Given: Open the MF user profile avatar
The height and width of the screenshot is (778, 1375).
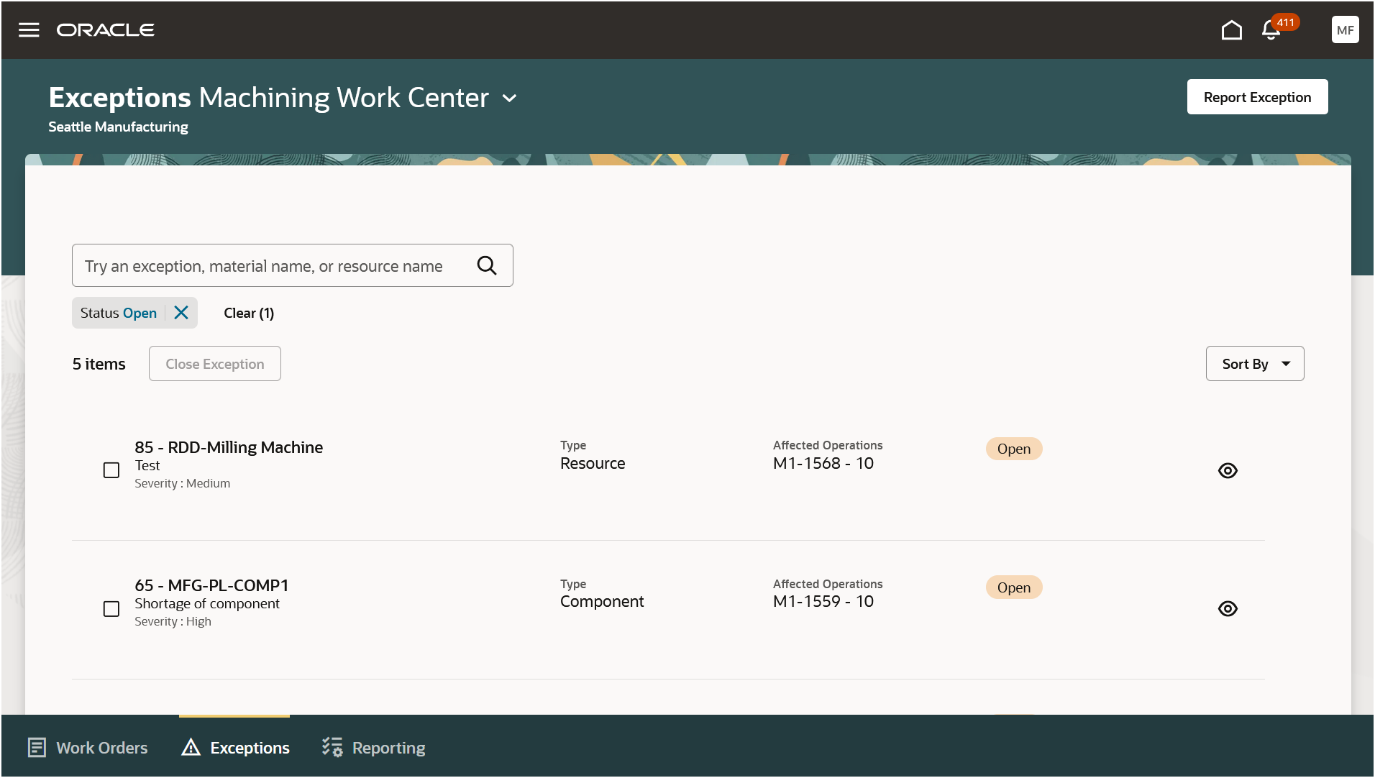Looking at the screenshot, I should (x=1345, y=30).
